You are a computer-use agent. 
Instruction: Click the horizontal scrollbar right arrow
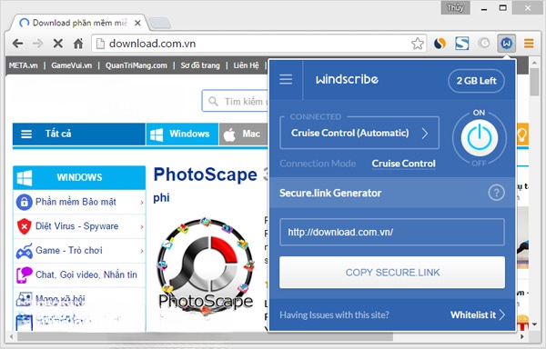(522, 336)
